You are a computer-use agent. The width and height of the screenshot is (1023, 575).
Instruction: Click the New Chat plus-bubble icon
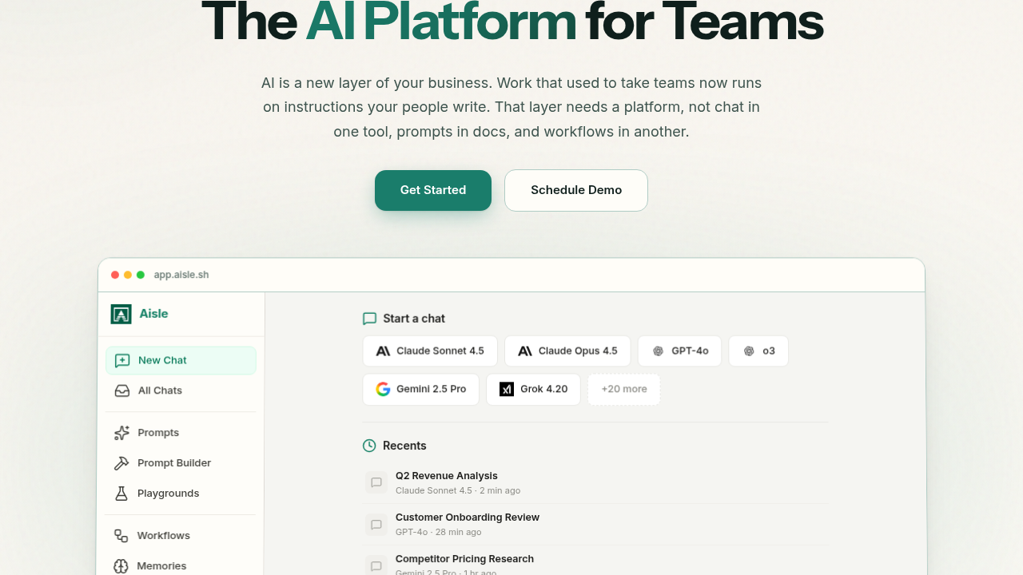click(122, 360)
